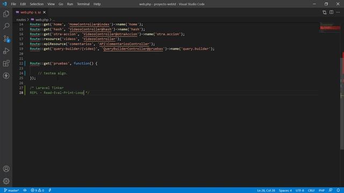Click the master branch indicator

click(x=11, y=190)
